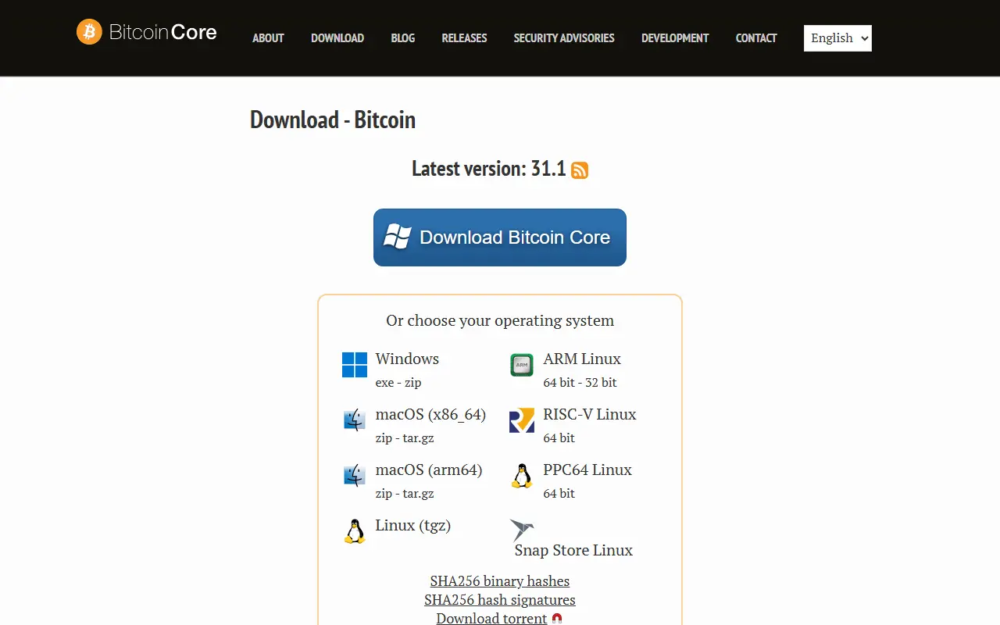This screenshot has height=625, width=1000.
Task: Click the orange Bitcoin logo icon
Action: click(x=89, y=32)
